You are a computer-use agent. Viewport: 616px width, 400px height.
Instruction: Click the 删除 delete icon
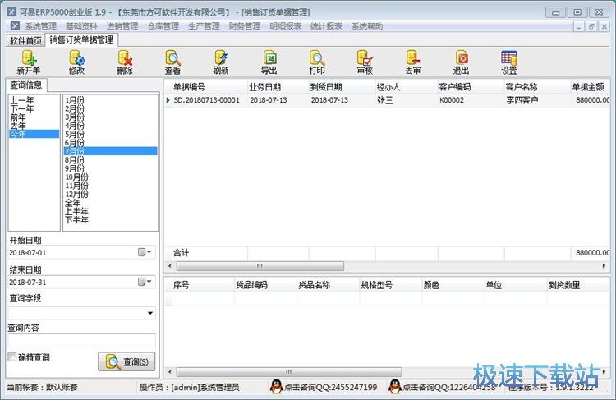(x=125, y=58)
